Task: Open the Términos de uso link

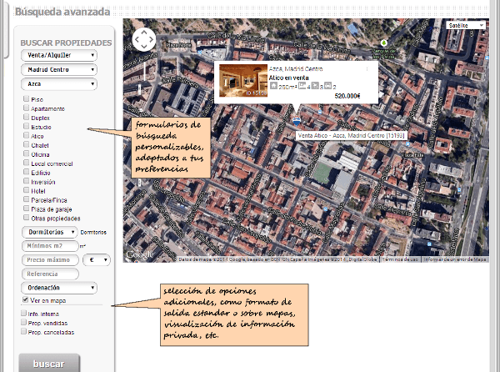Action: [400, 259]
